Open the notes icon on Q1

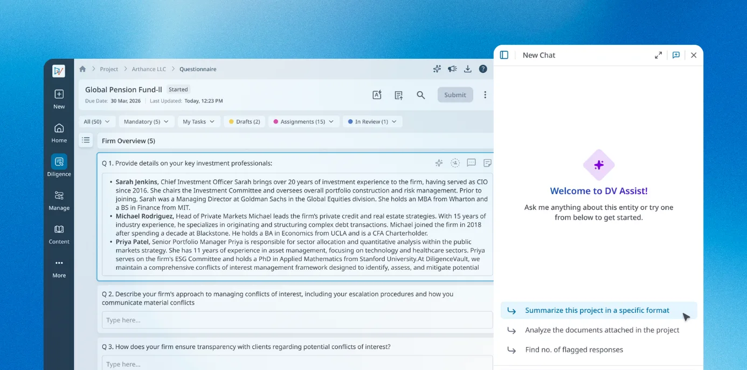point(487,163)
